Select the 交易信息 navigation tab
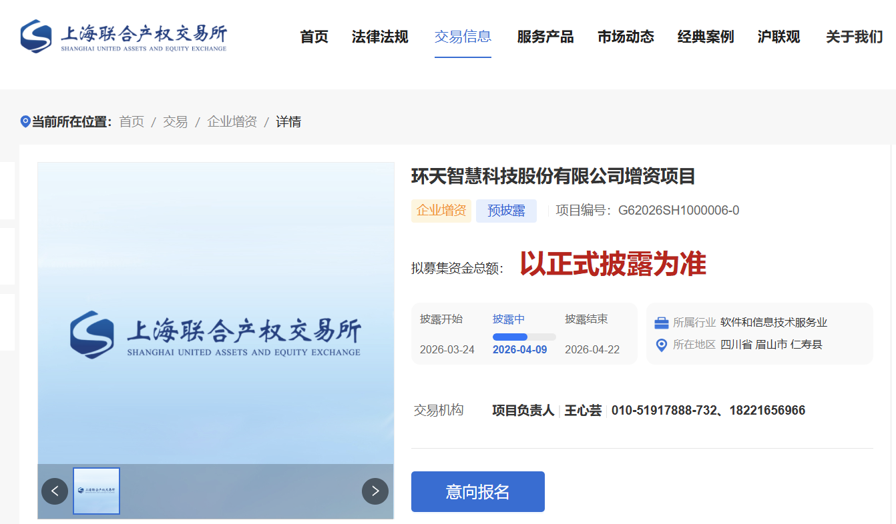896x524 pixels. click(x=463, y=37)
